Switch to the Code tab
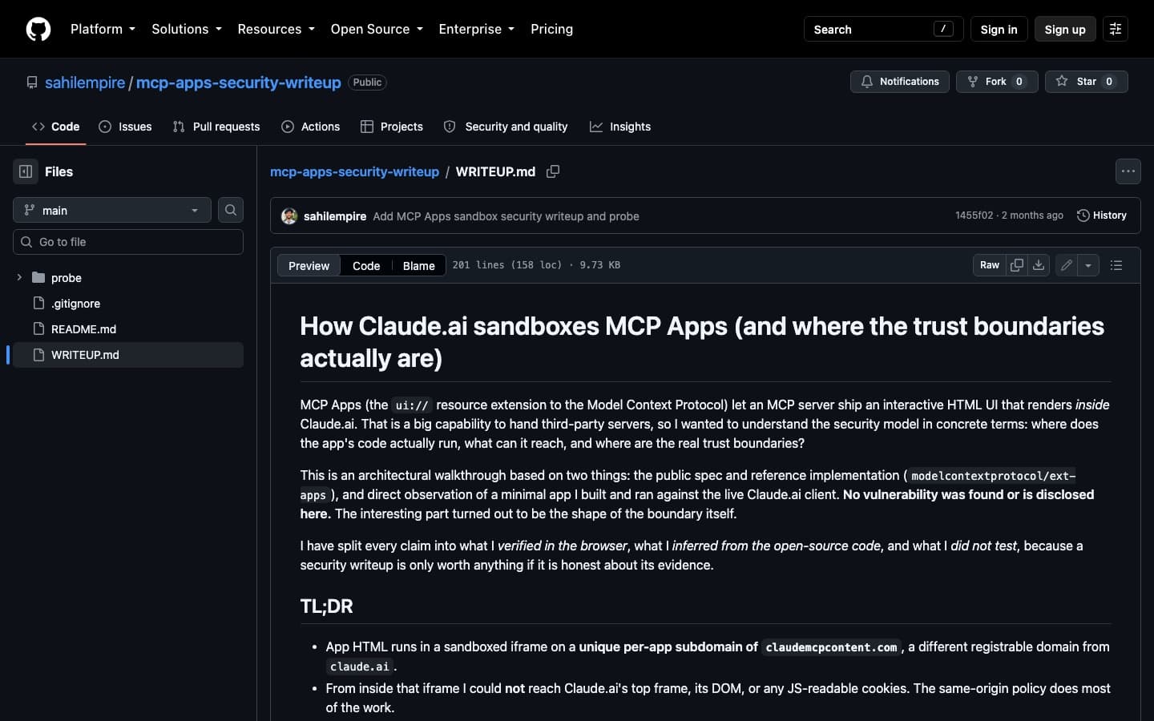 pos(55,127)
